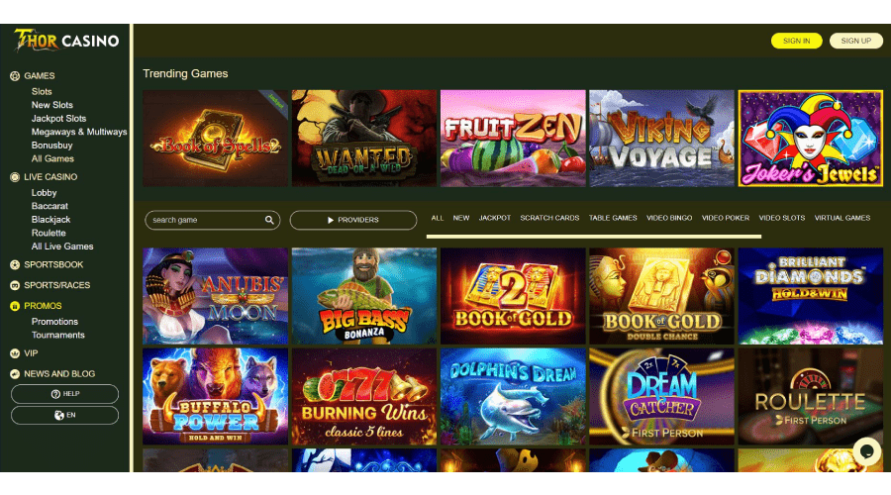Click the Games section icon in sidebar

(15, 76)
